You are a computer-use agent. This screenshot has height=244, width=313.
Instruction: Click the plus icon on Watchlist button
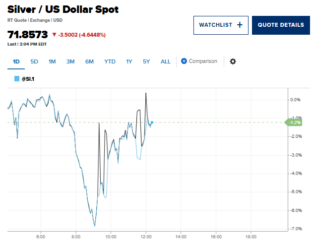coord(240,25)
